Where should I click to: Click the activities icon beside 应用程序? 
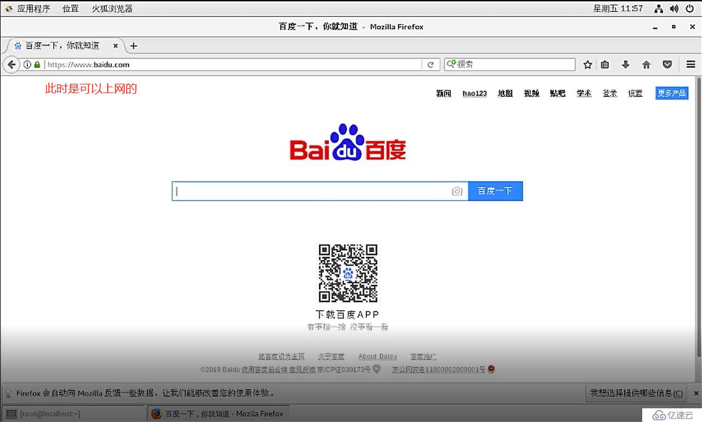point(9,8)
